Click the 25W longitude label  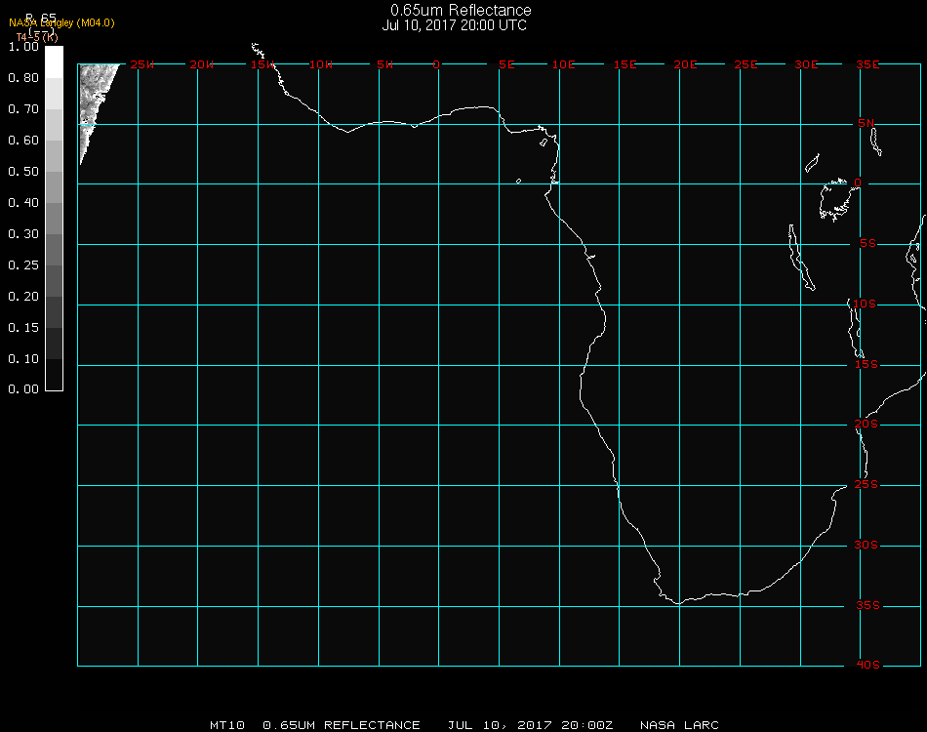point(141,64)
